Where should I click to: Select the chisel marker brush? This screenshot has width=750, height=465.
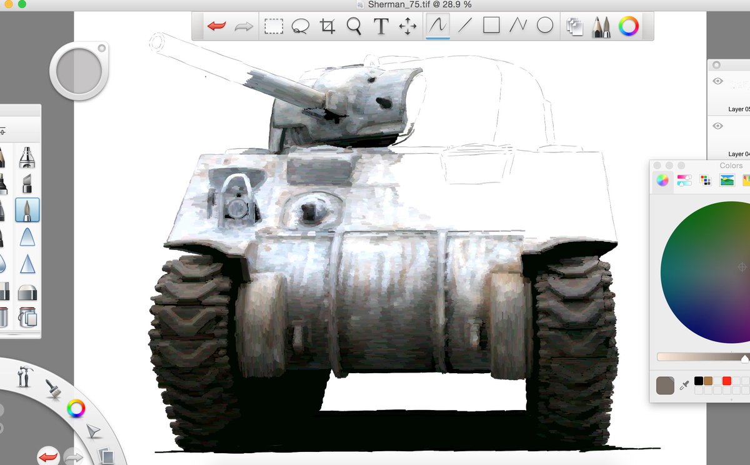coord(26,184)
